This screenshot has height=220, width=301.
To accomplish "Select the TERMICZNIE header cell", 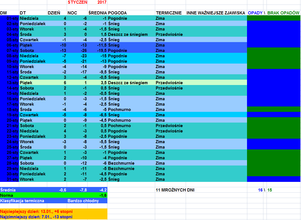I will [x=168, y=13].
